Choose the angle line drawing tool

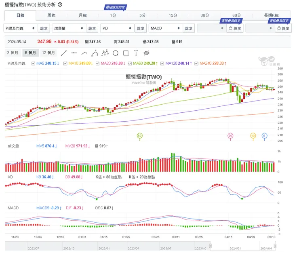(84, 53)
